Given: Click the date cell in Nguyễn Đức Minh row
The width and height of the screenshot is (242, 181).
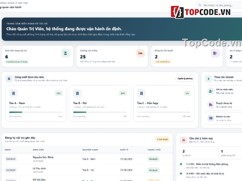Looking at the screenshot, I should (126, 159).
